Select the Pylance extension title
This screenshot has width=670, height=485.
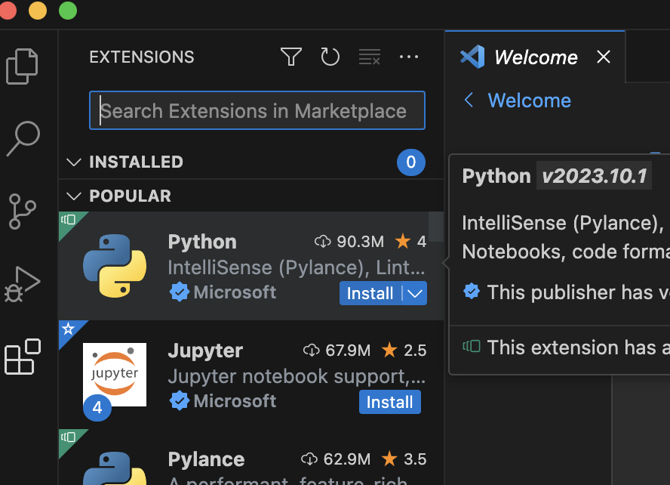[x=206, y=459]
